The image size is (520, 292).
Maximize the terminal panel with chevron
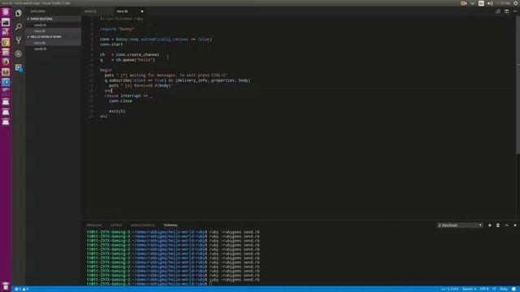click(x=506, y=225)
